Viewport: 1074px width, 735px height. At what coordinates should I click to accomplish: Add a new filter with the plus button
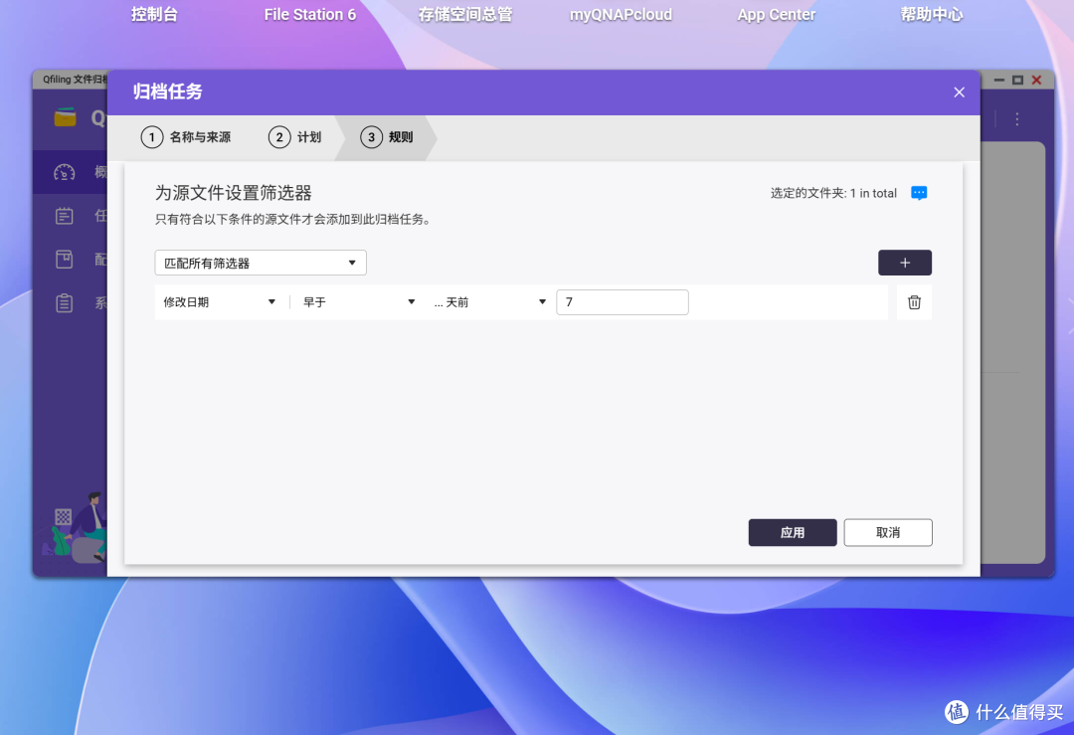(x=905, y=263)
